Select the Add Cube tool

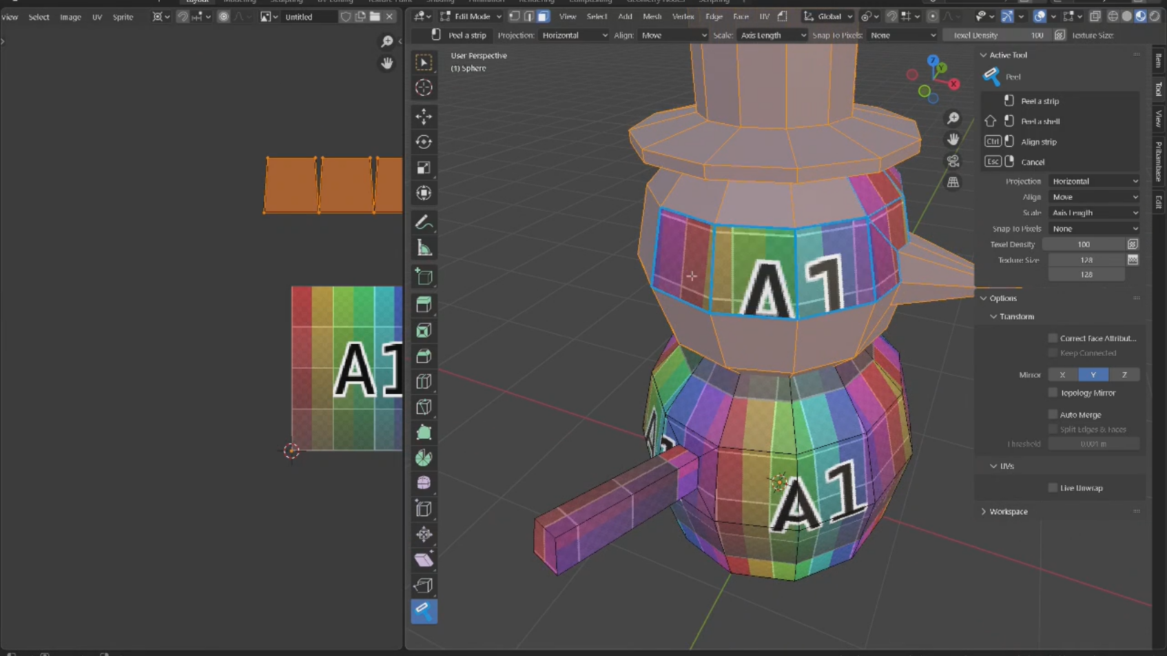click(424, 277)
